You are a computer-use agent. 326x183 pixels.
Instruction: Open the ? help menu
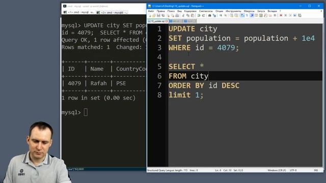pos(280,11)
